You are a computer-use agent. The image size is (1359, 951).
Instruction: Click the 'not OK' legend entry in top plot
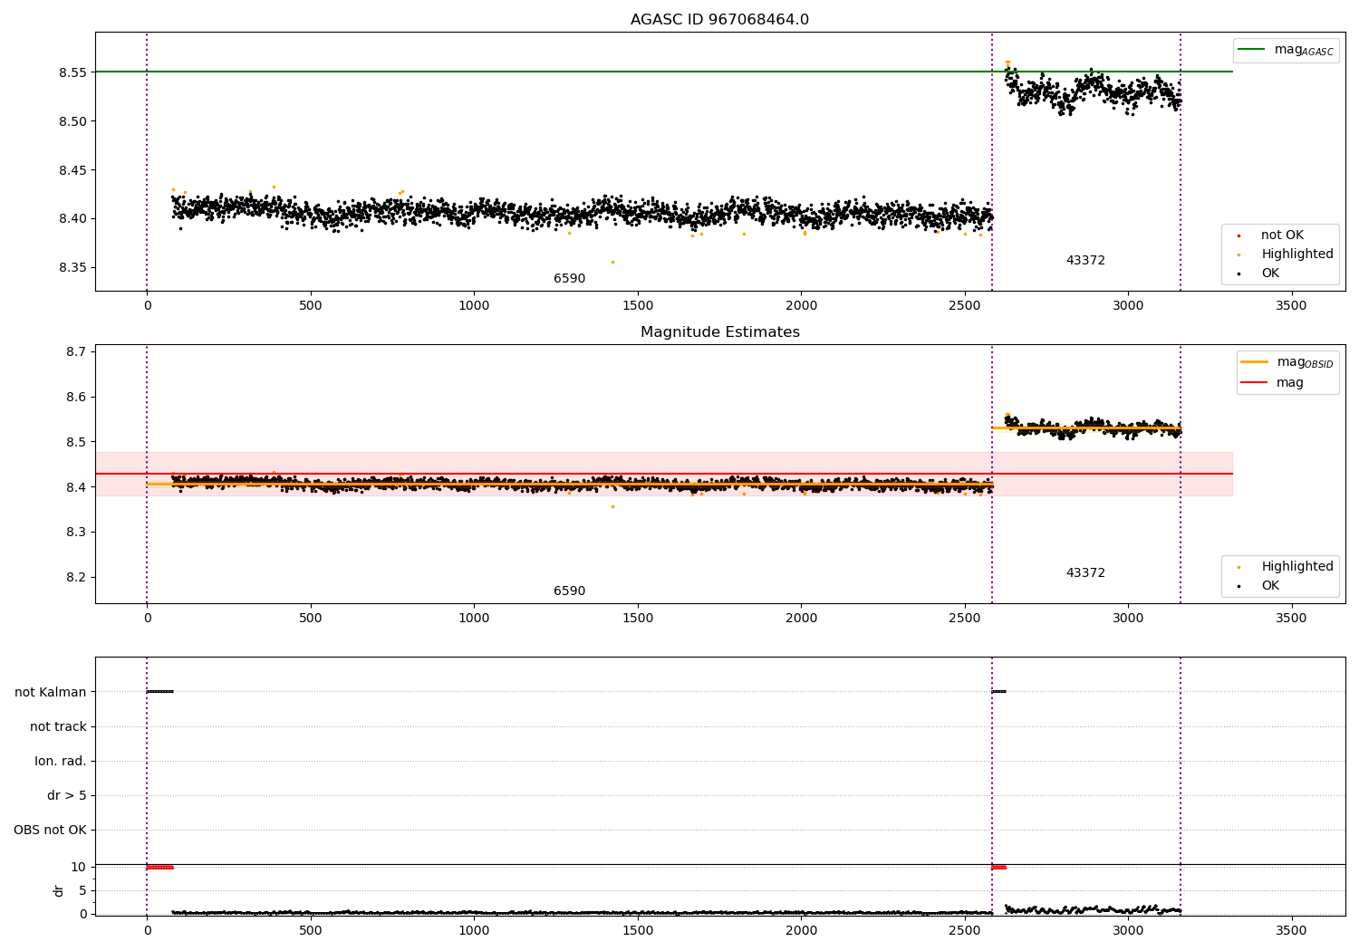pos(1282,235)
